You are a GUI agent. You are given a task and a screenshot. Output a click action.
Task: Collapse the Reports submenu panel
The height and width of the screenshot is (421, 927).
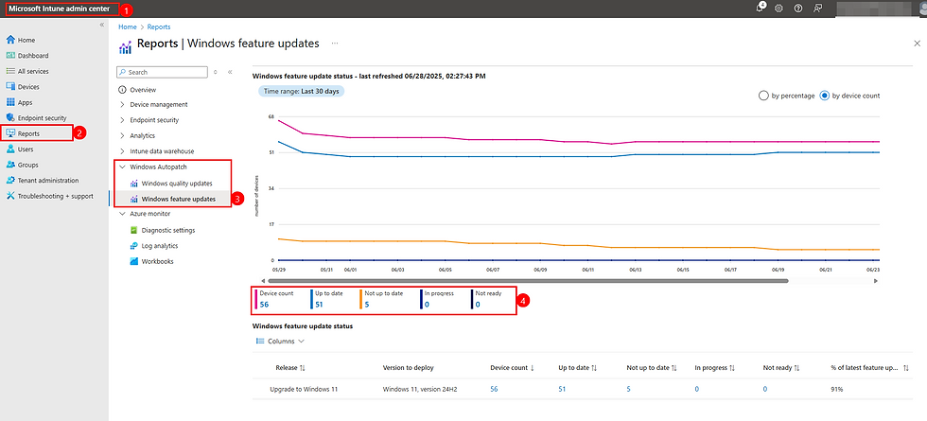(230, 72)
